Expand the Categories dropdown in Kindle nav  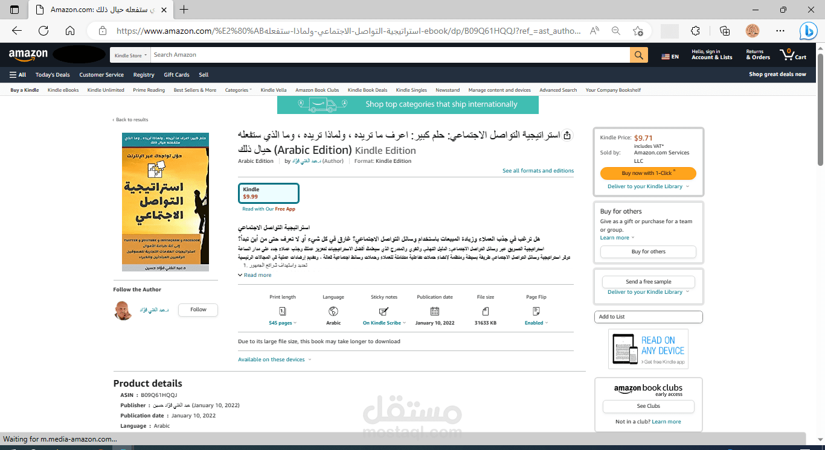(x=239, y=90)
